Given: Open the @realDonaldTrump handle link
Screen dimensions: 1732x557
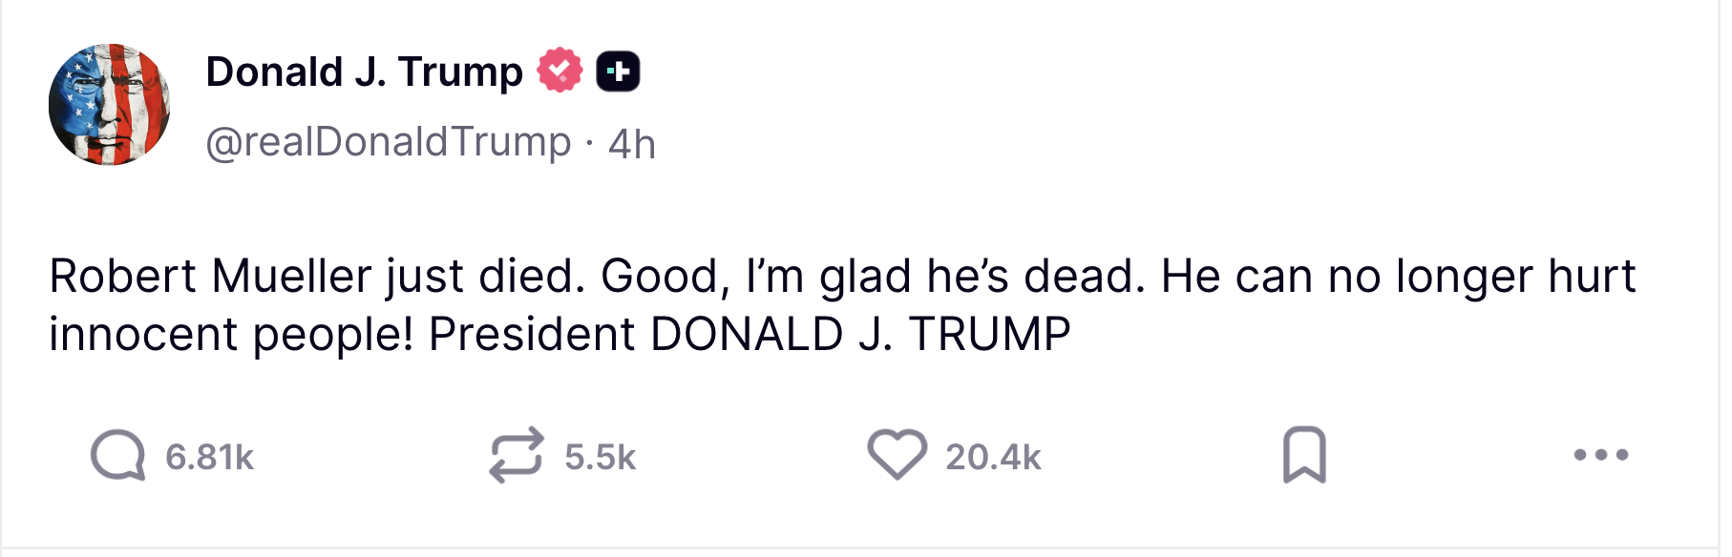Looking at the screenshot, I should click(388, 142).
